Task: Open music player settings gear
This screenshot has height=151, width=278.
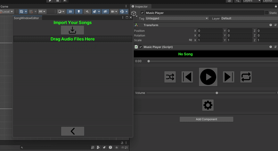Action: [208, 105]
